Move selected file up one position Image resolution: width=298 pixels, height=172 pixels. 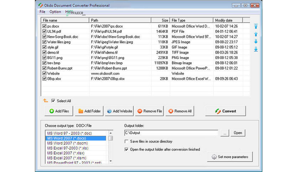256,34
